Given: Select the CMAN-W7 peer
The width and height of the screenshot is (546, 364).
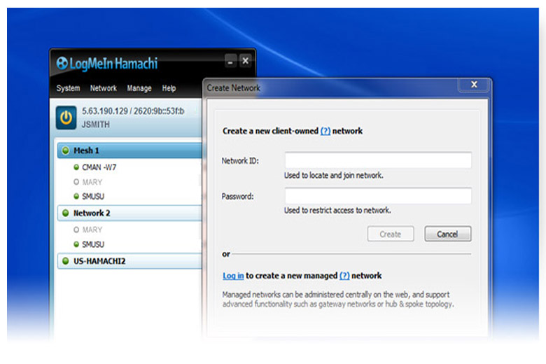Looking at the screenshot, I should click(99, 167).
